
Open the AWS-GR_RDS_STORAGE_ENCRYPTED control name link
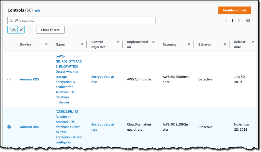(x=69, y=79)
